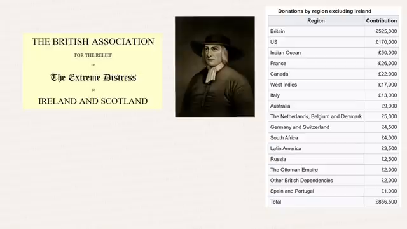Select 'The Ottoman Empire' row label
The height and width of the screenshot is (229, 407).
tap(294, 170)
